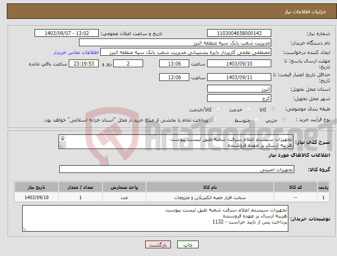Select the کالا/خدمت radio button
This screenshot has height=256, width=337.
(218, 109)
